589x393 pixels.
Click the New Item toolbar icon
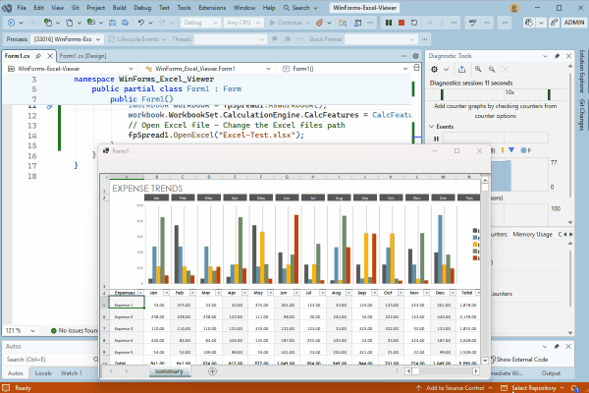(48, 23)
